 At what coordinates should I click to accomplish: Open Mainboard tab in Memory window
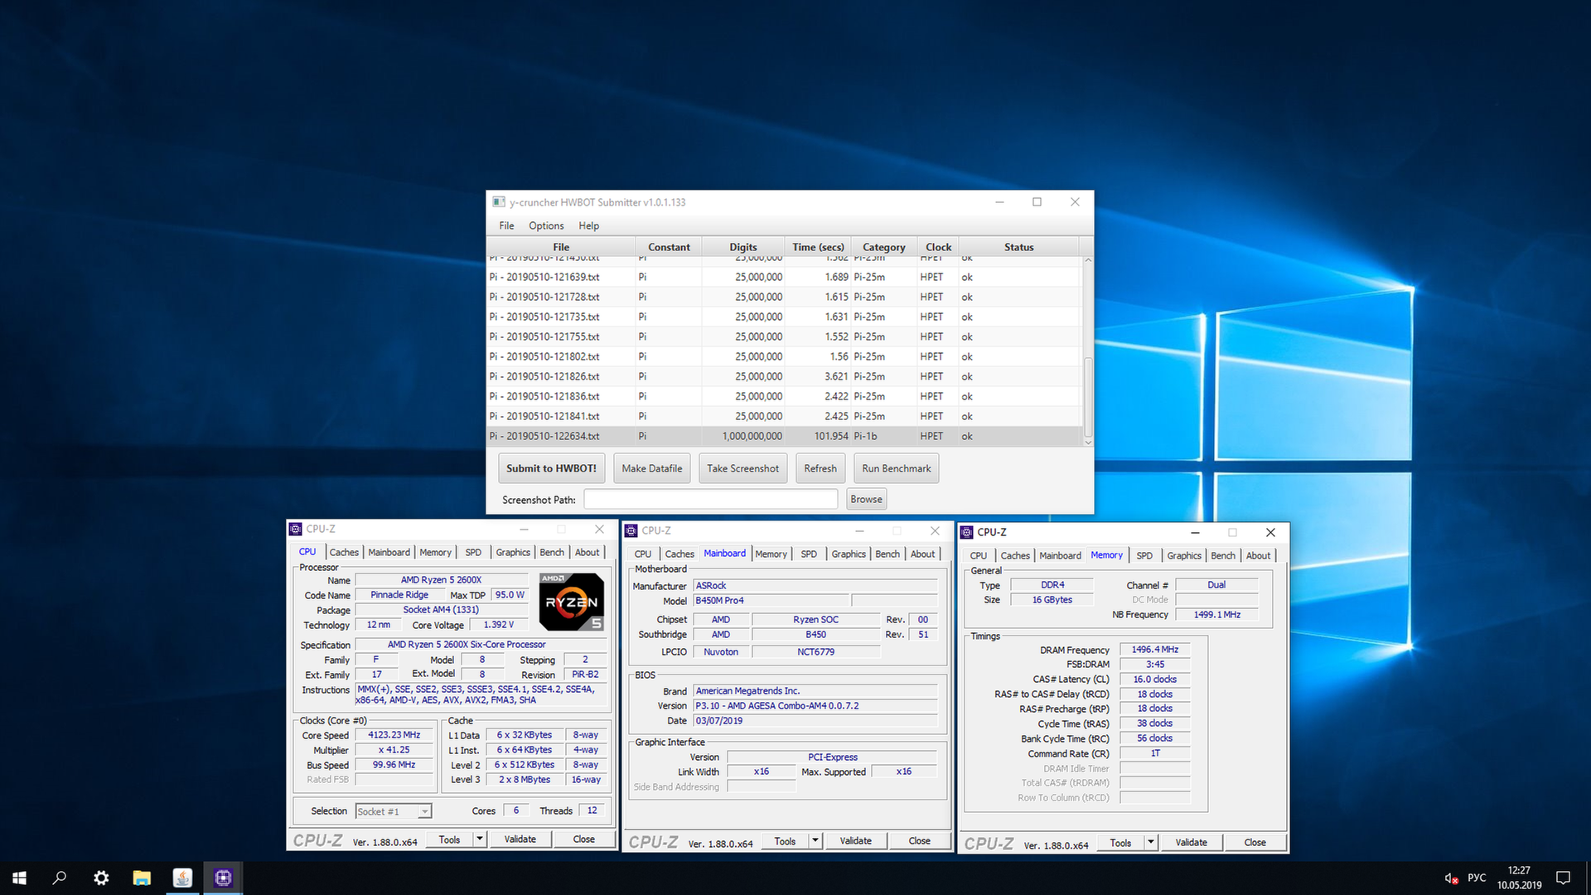coord(1060,555)
